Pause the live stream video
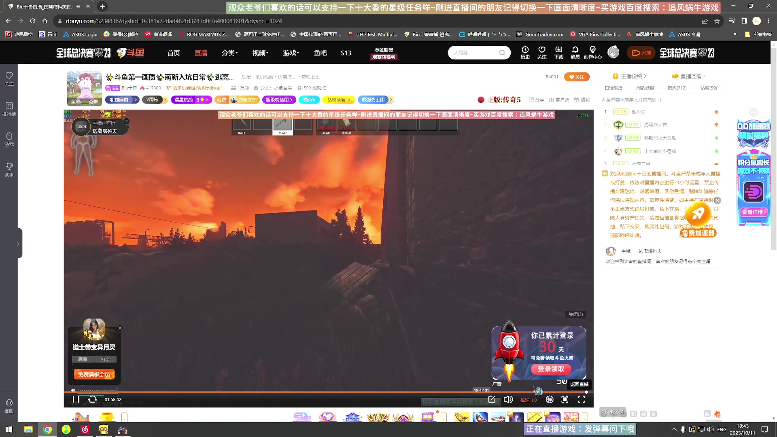777x437 pixels. coord(76,399)
